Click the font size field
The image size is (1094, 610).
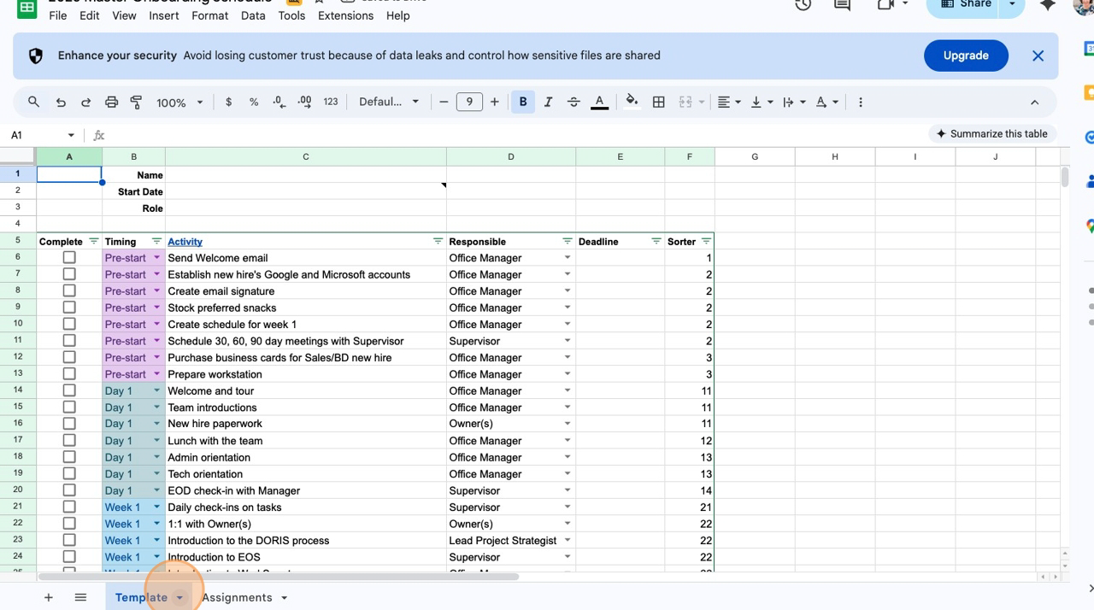(469, 102)
